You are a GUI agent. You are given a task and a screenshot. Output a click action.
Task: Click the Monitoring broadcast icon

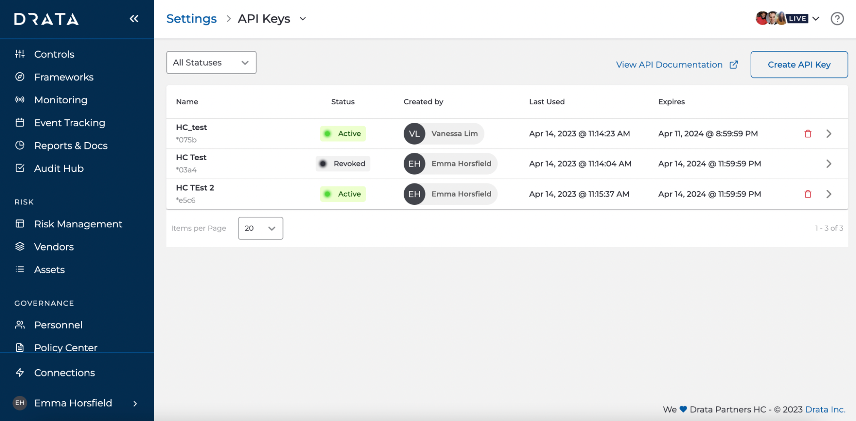click(x=20, y=100)
